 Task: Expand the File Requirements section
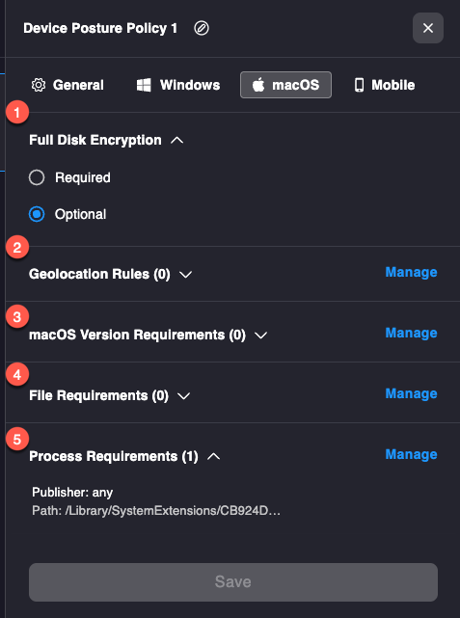tap(183, 395)
